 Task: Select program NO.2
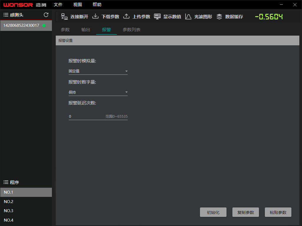coord(26,202)
